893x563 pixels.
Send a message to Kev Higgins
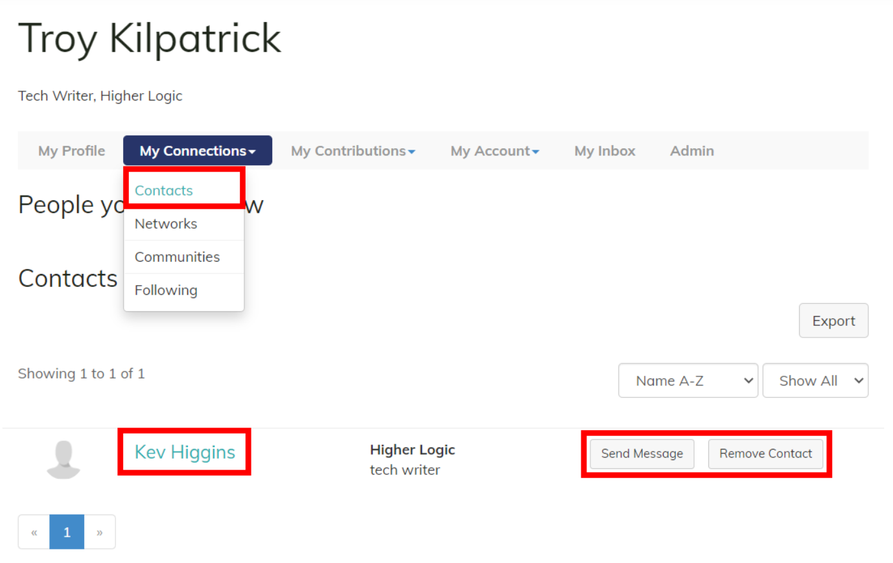[x=642, y=454]
